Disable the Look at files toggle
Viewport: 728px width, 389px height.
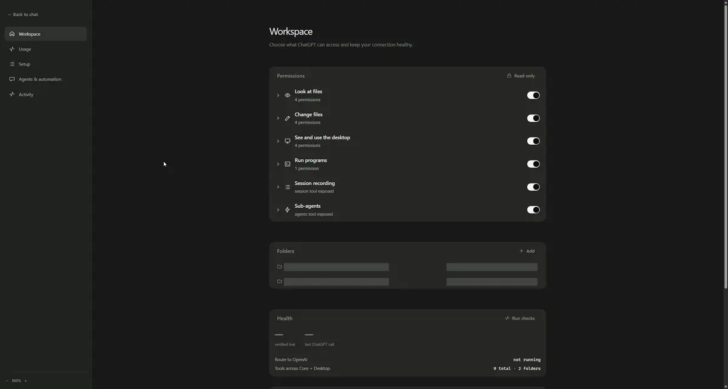pos(533,95)
